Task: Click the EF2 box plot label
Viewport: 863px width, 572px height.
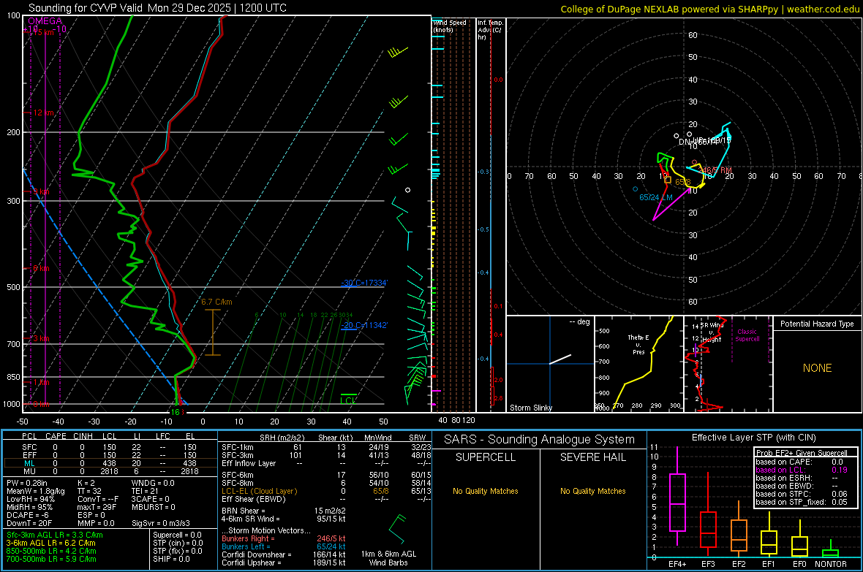Action: click(x=739, y=564)
